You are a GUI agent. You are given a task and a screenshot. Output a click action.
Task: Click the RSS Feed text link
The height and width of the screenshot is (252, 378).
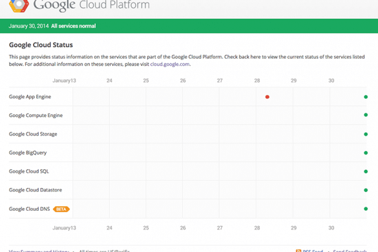313,251
